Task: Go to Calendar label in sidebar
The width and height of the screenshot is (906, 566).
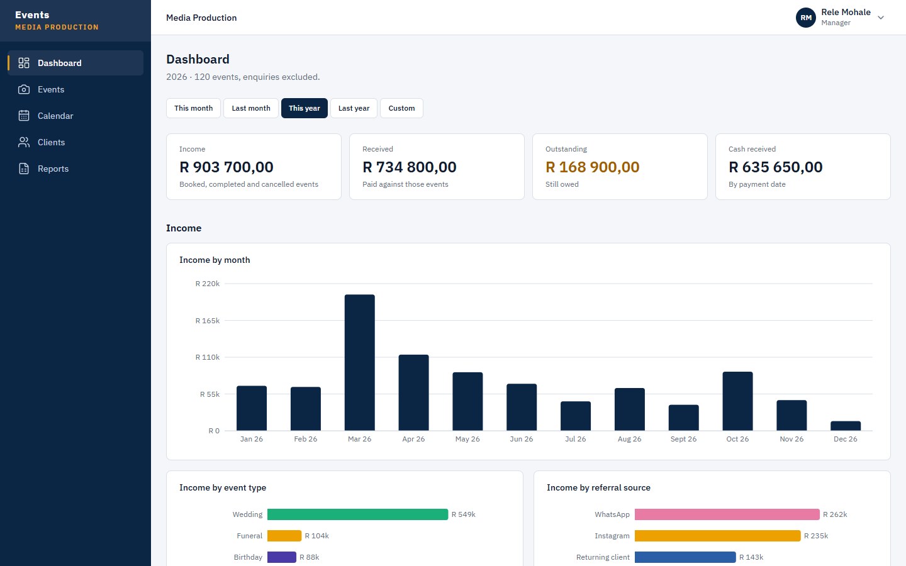Action: pos(55,116)
